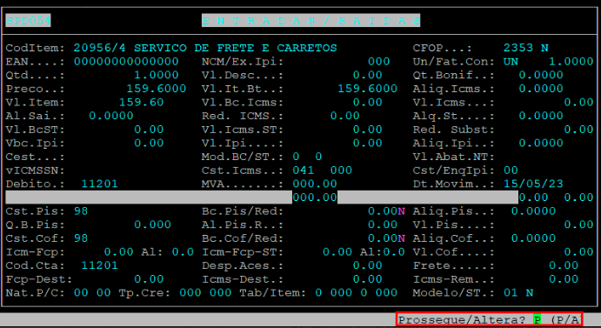Select the Al.Sai value 0.0000
The height and width of the screenshot is (328, 601).
click(111, 116)
